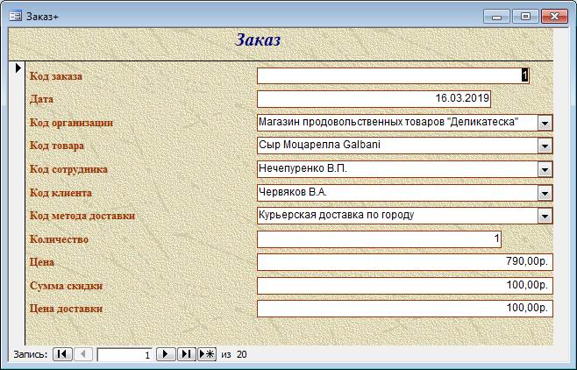
Task: Focus the Цена field showing 790,00р.
Action: 403,262
